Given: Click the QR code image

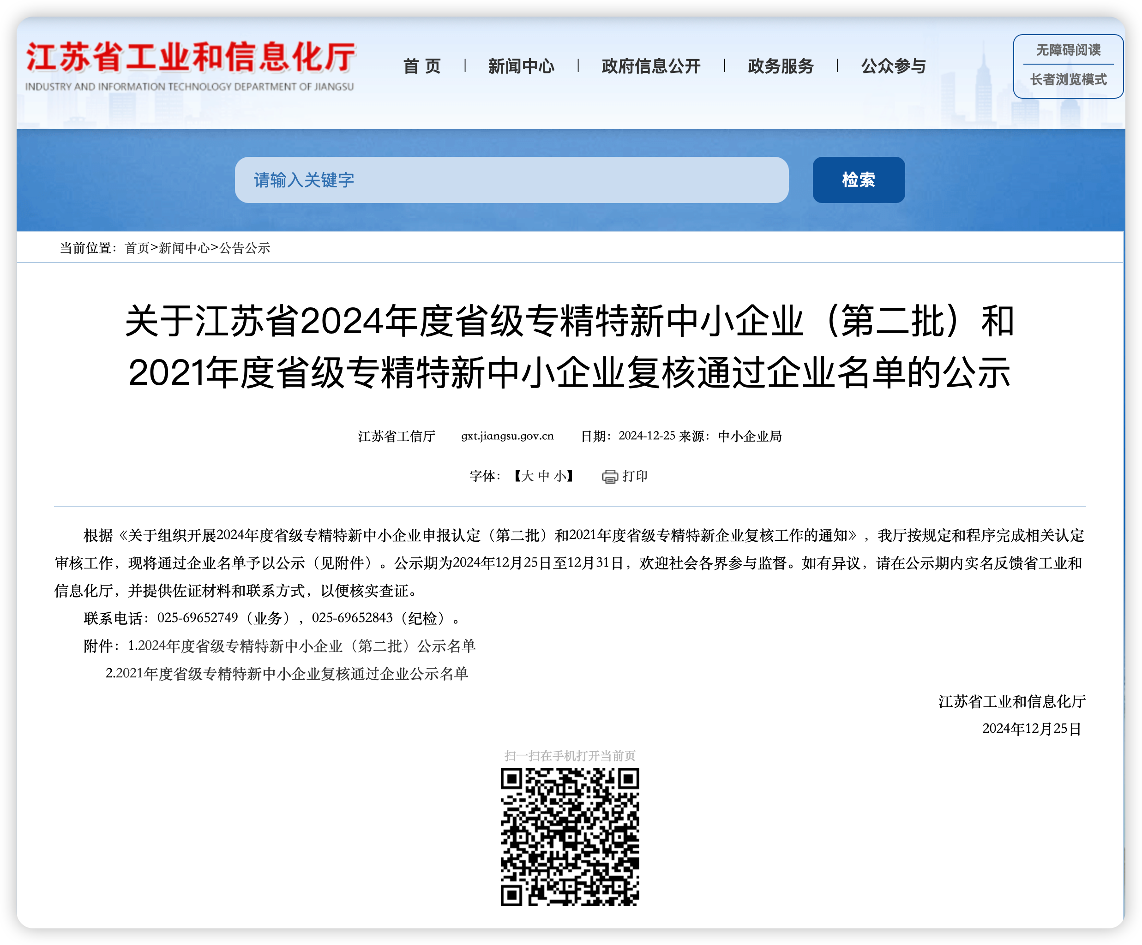Looking at the screenshot, I should coord(569,837).
